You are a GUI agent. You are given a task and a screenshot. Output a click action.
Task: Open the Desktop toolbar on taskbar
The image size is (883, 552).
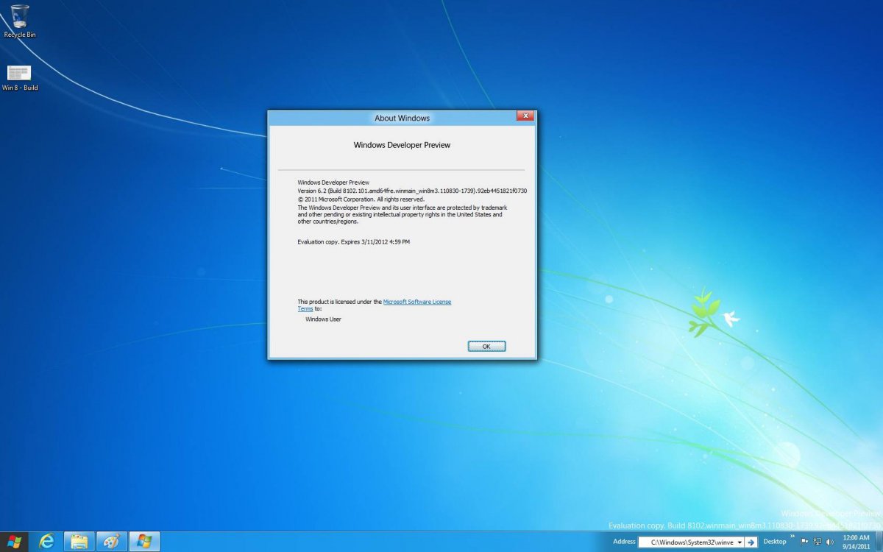click(x=775, y=542)
